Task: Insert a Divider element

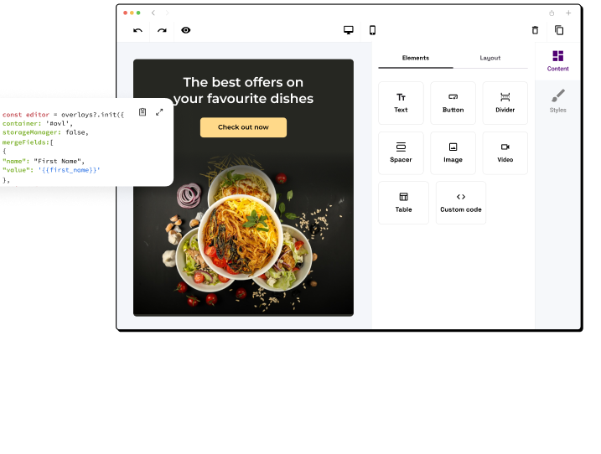Action: click(505, 103)
